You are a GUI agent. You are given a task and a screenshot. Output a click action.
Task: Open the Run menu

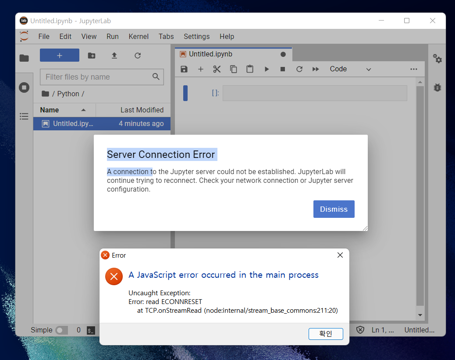(112, 36)
